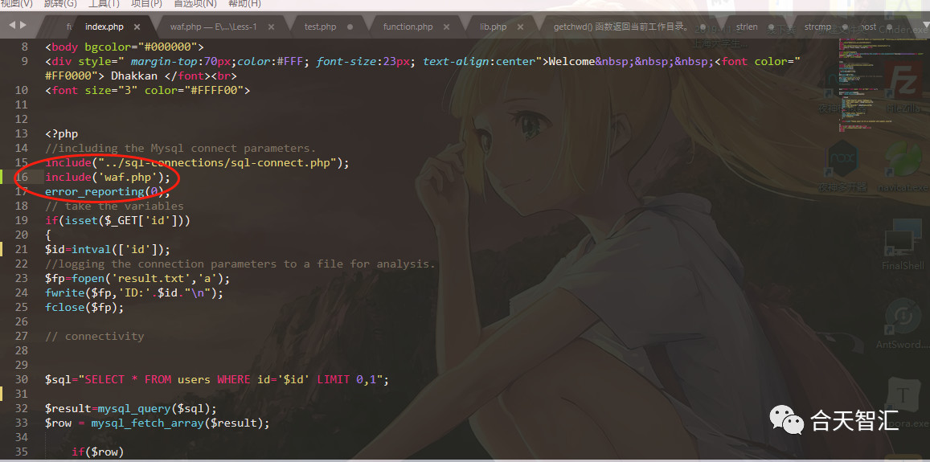
Task: Switch to the getchwd() tab
Action: [x=621, y=27]
